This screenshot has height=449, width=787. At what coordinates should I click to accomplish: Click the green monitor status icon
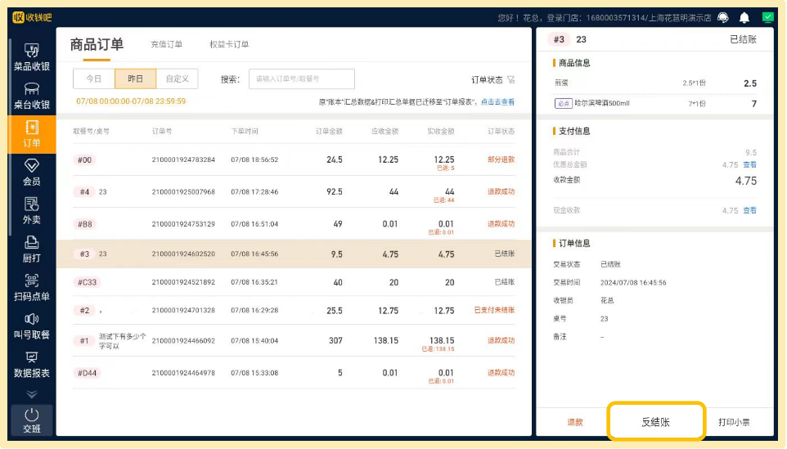click(x=767, y=17)
